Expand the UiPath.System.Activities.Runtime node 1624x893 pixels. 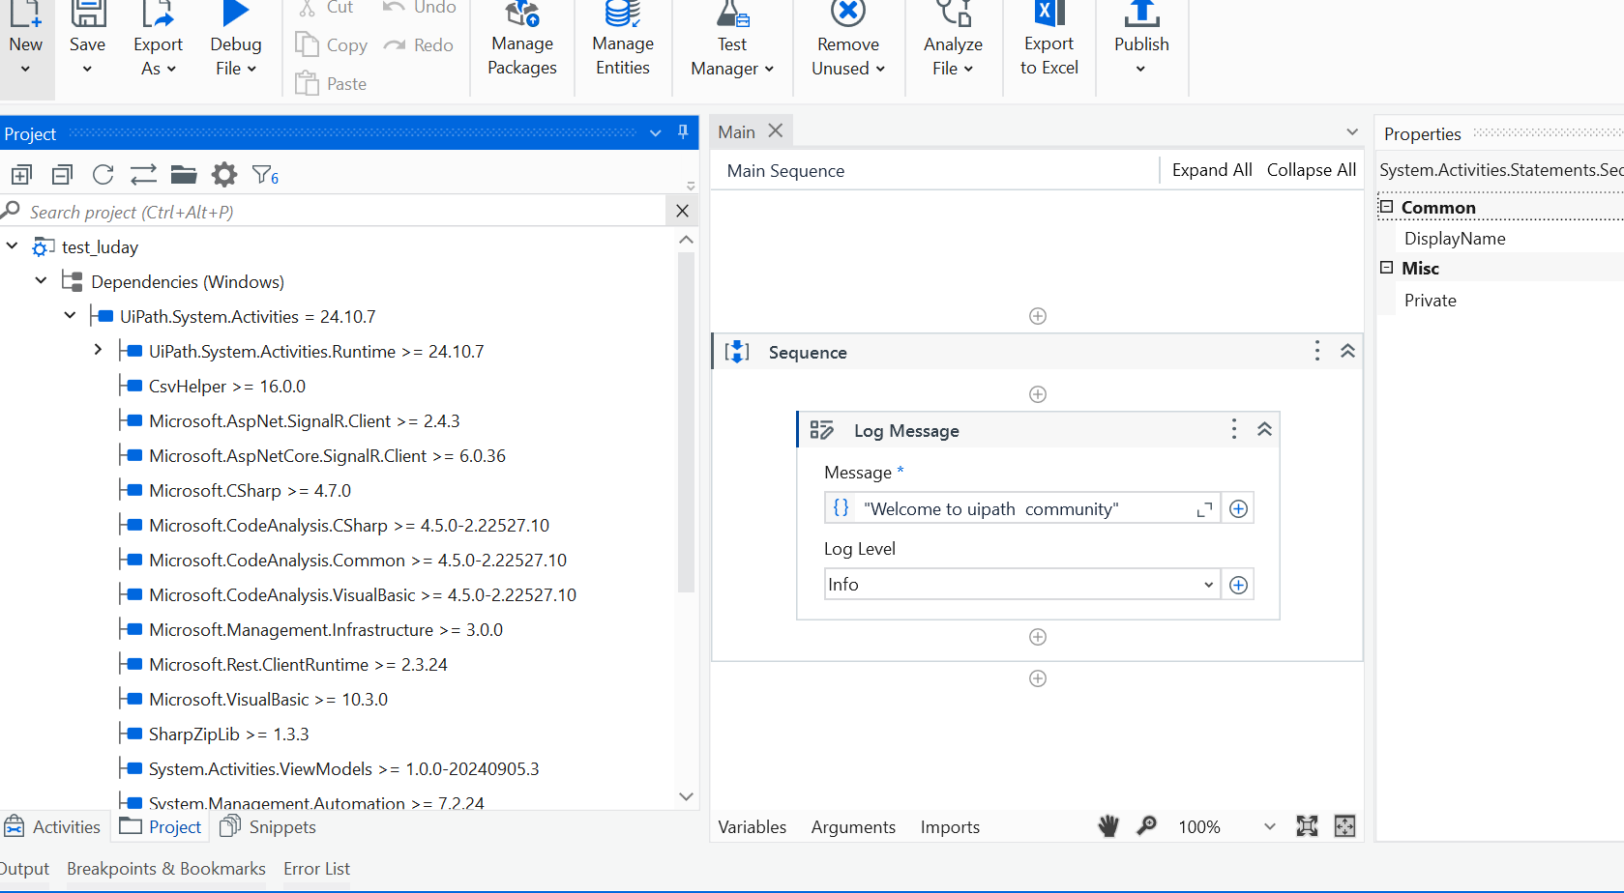click(x=97, y=350)
